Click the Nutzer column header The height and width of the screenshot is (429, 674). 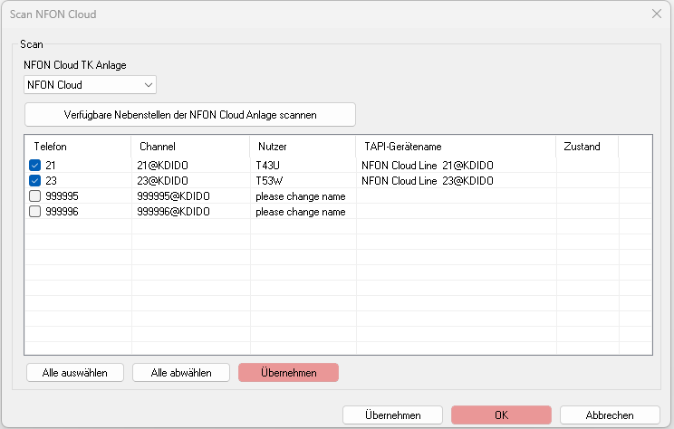click(303, 147)
